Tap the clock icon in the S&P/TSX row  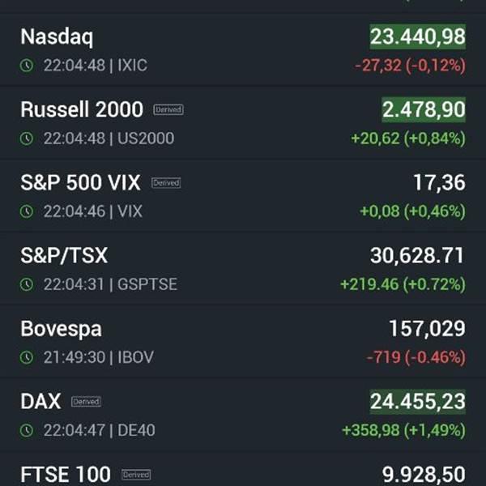(27, 284)
